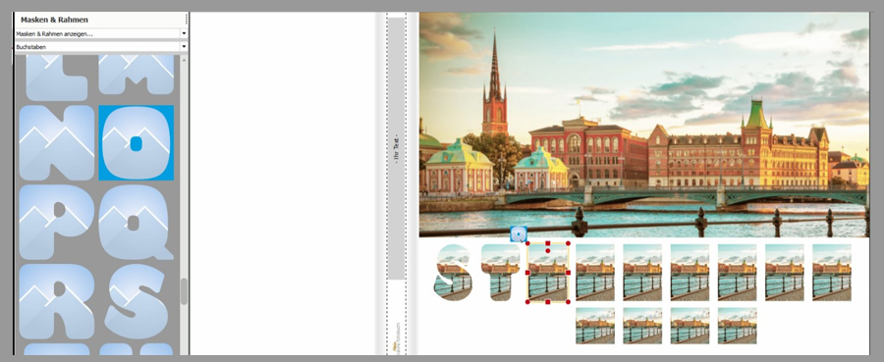The width and height of the screenshot is (884, 362).
Task: Click the Masken & Rahmen panel header
Action: point(100,20)
